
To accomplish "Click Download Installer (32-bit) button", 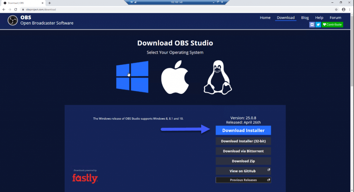I will 243,141.
